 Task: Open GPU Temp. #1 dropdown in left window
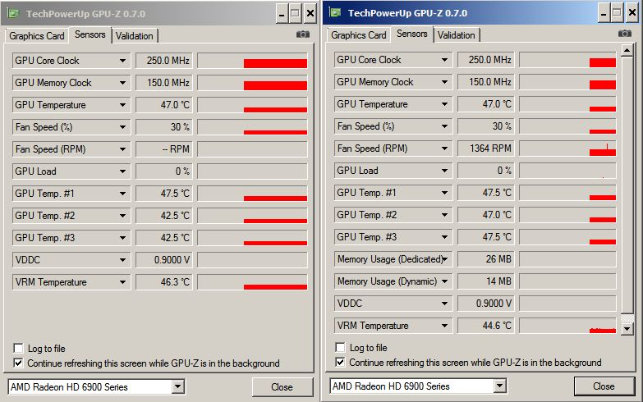tap(122, 194)
